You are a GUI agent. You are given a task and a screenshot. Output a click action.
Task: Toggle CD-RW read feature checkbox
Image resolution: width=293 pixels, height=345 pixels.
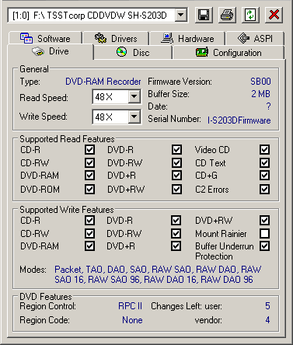point(89,162)
